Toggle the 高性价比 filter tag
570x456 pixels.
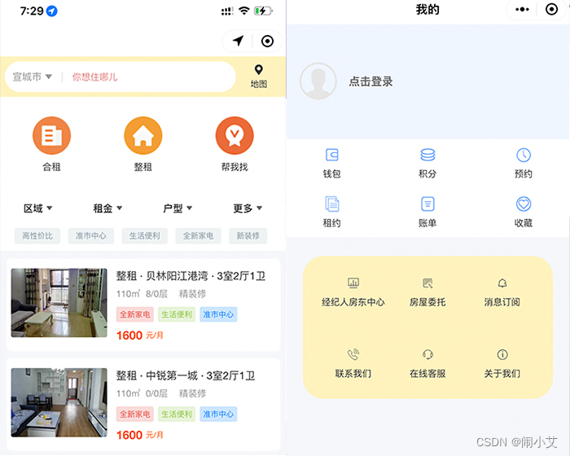point(37,236)
